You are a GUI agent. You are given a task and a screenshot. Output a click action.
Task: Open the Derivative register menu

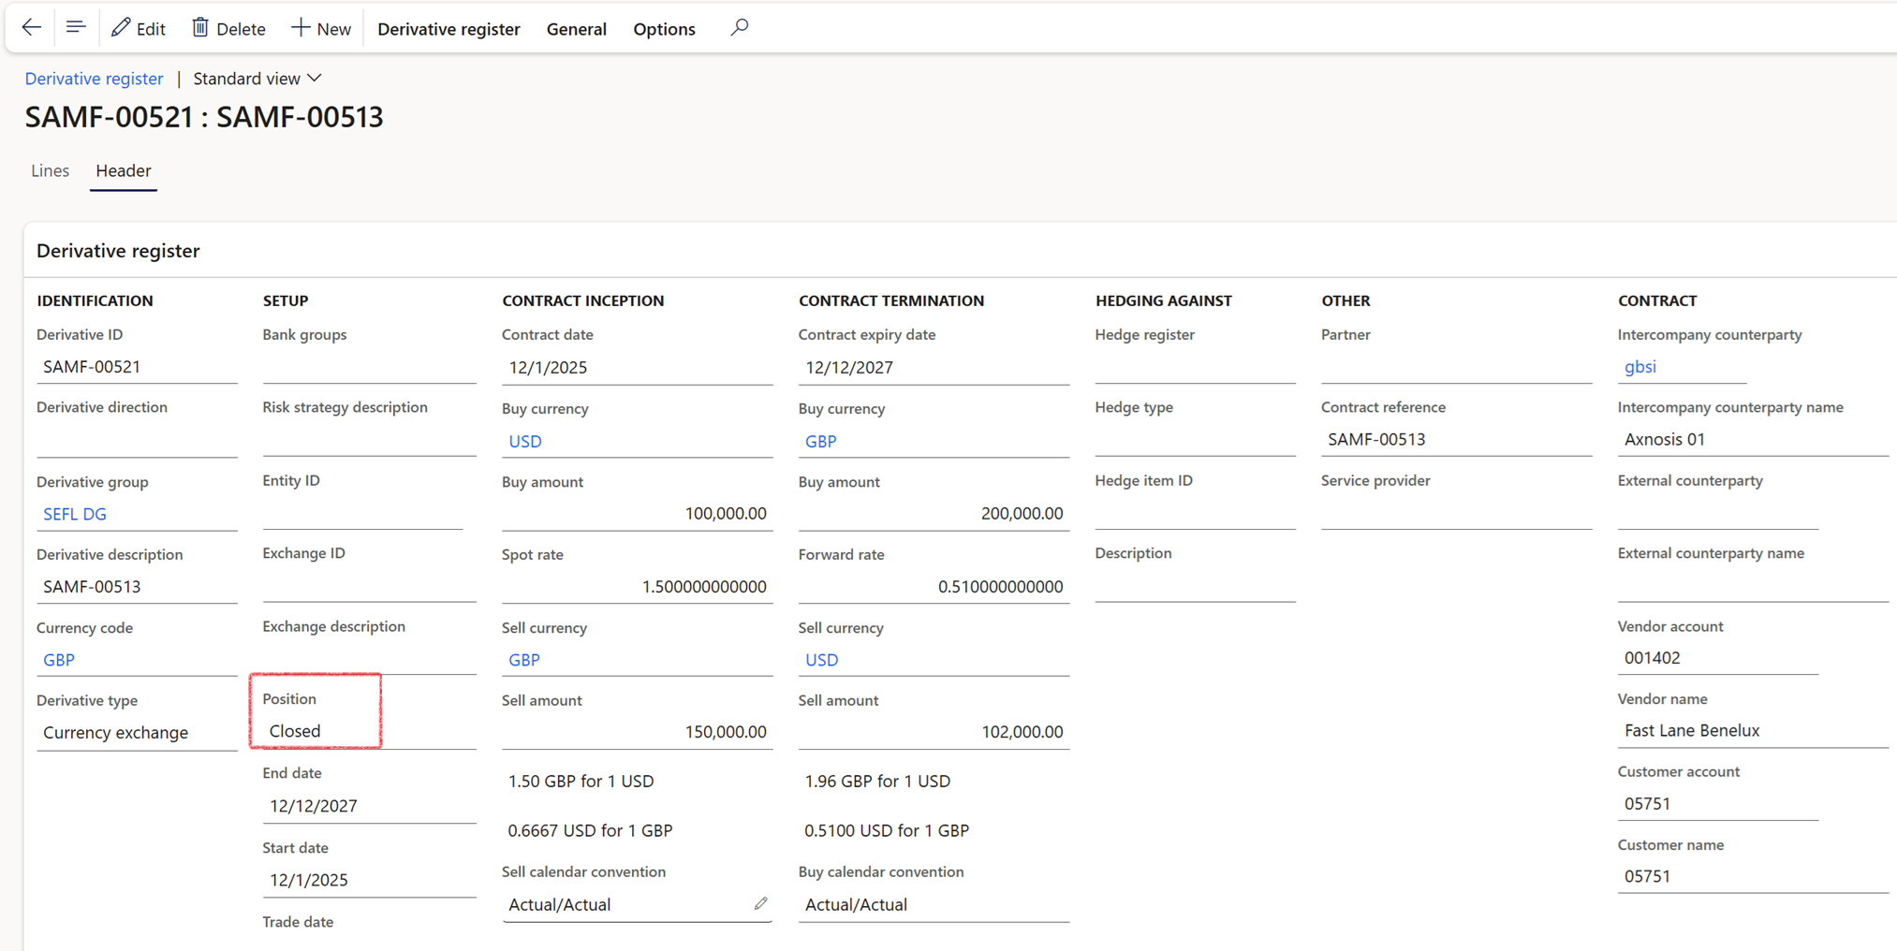tap(449, 29)
